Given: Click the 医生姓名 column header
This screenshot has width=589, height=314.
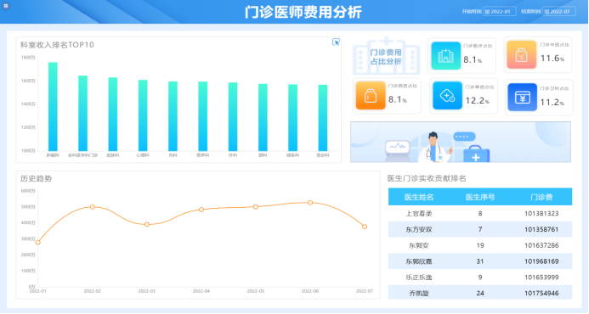Looking at the screenshot, I should click(x=419, y=197).
